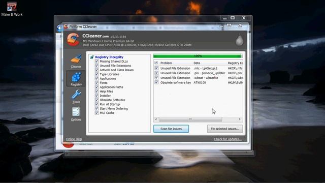Minimize the CCleaner window
Image resolution: width=325 pixels, height=183 pixels.
(x=221, y=26)
